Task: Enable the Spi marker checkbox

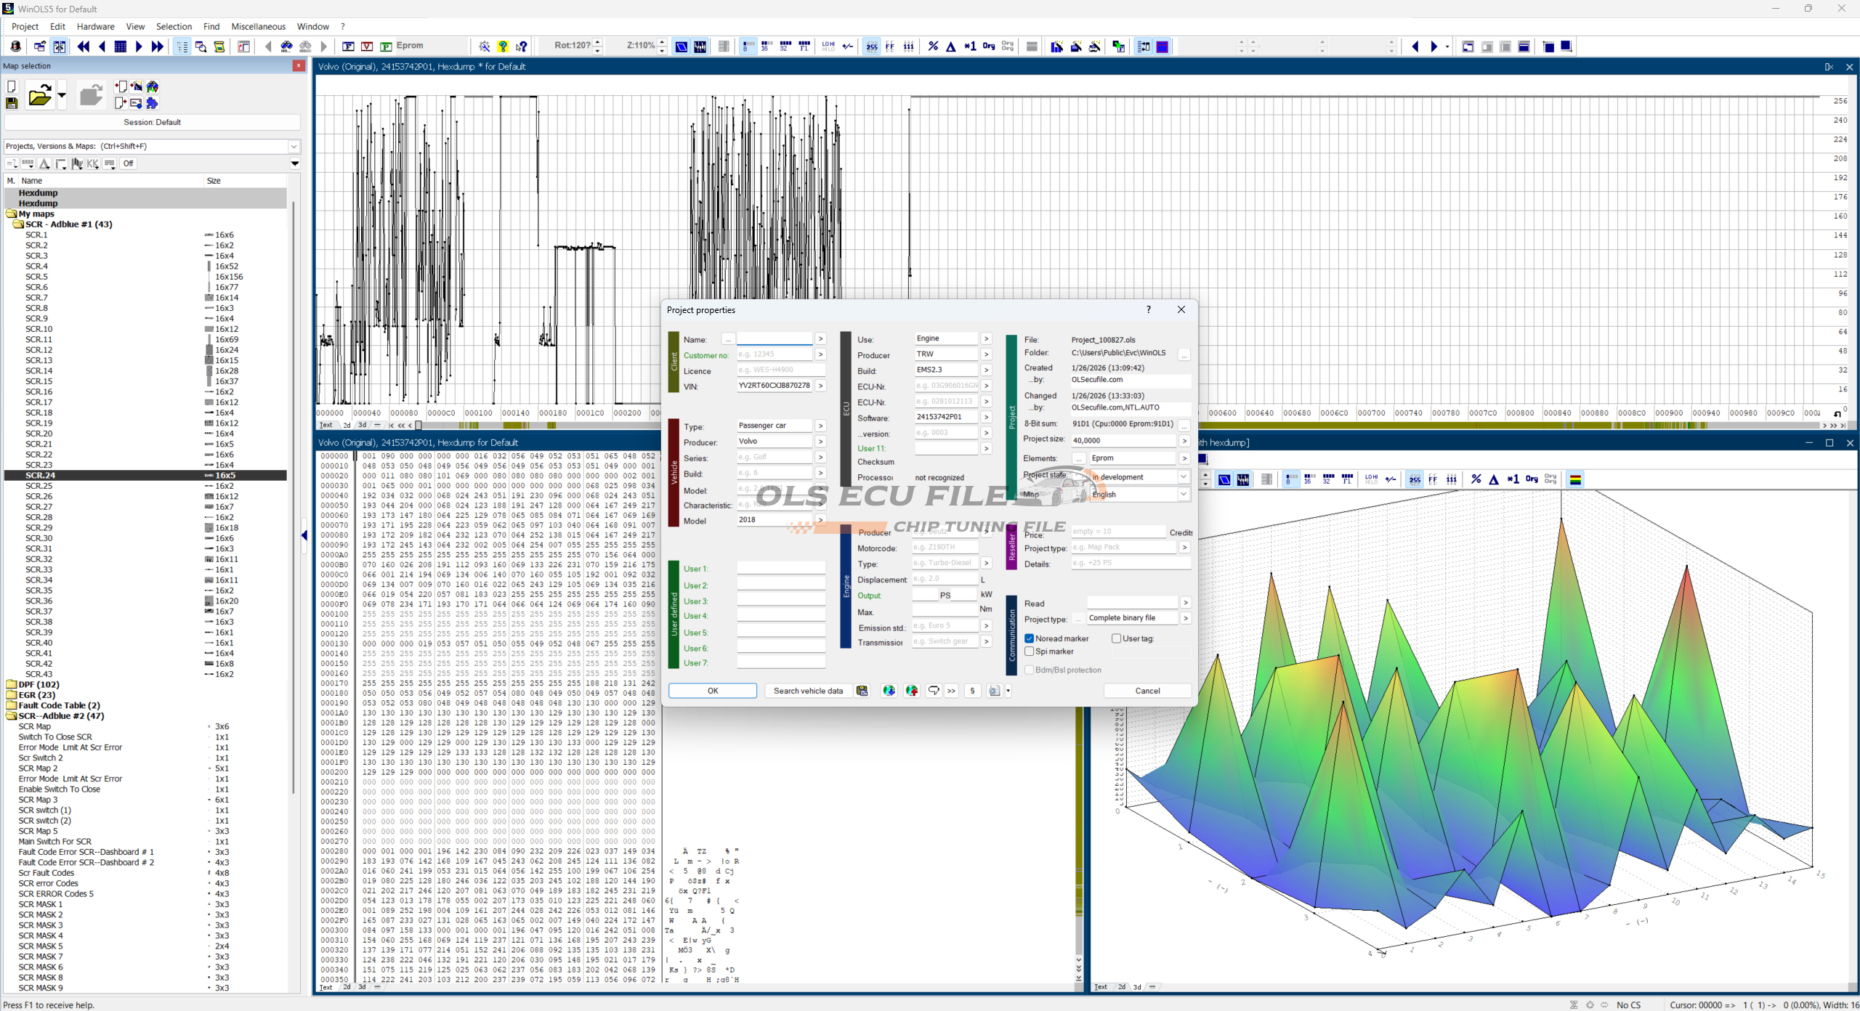Action: tap(1030, 651)
